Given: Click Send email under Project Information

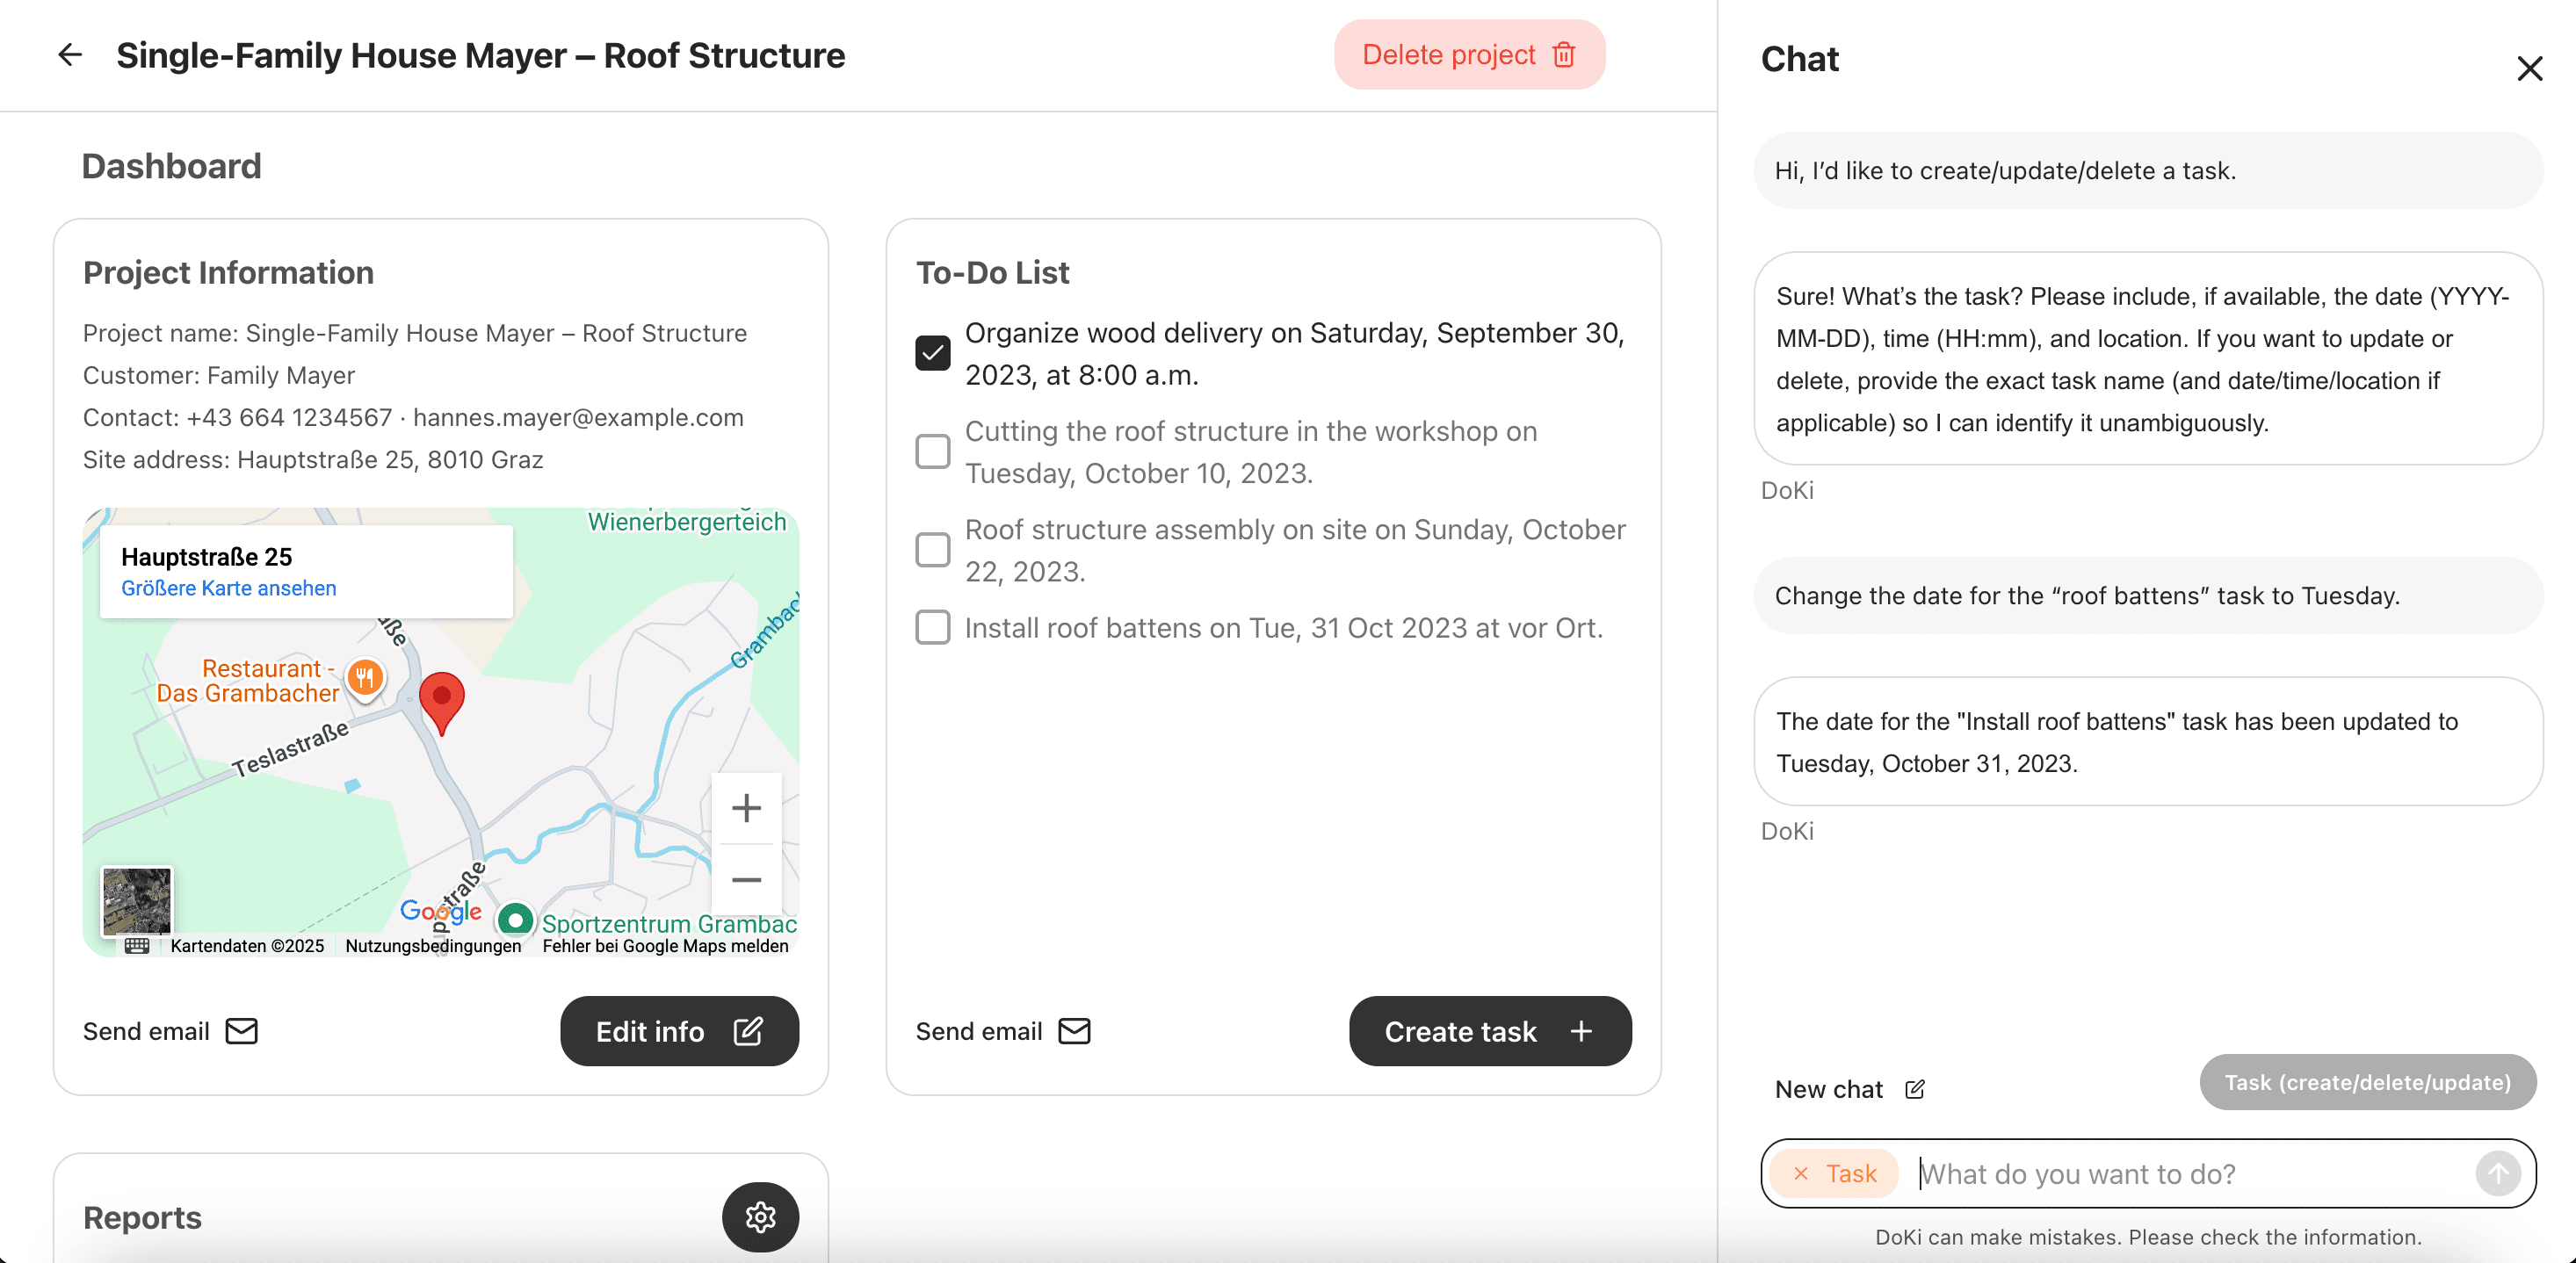Looking at the screenshot, I should point(170,1031).
